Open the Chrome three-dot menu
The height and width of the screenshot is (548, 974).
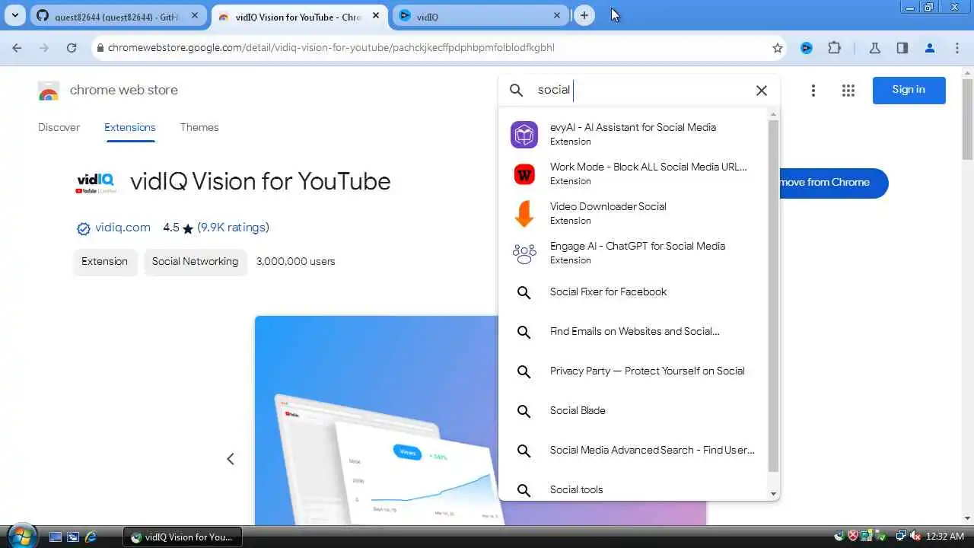point(956,48)
